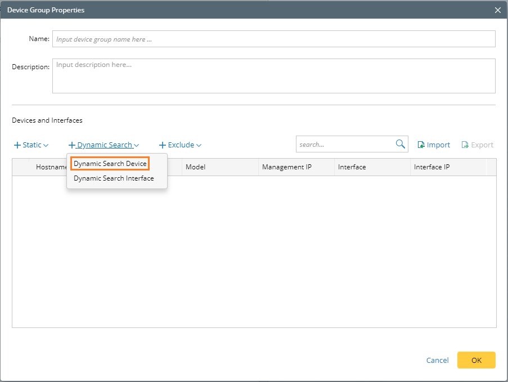Image resolution: width=508 pixels, height=382 pixels.
Task: Click into the Description text area
Action: pyautogui.click(x=273, y=75)
